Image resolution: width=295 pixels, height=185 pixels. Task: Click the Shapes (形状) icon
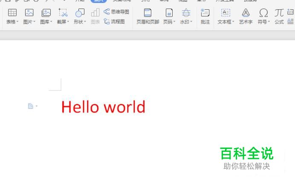coord(80,13)
